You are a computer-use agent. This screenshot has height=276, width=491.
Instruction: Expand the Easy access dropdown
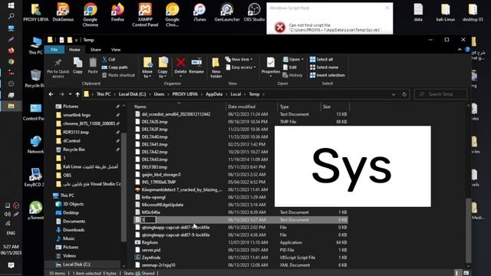(241, 67)
